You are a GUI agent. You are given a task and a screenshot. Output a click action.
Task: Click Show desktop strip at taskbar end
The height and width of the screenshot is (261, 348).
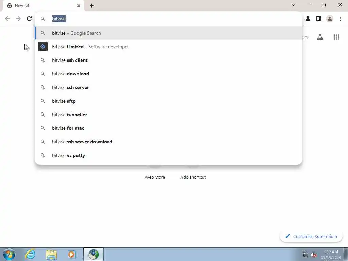346,254
